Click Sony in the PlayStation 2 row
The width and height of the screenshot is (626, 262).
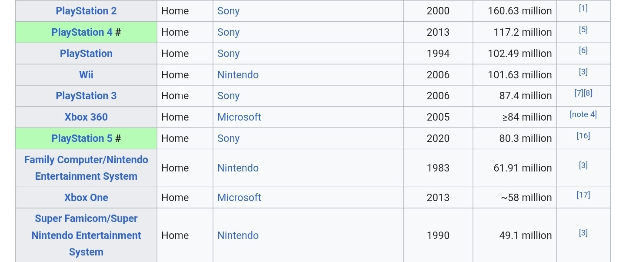(x=228, y=11)
